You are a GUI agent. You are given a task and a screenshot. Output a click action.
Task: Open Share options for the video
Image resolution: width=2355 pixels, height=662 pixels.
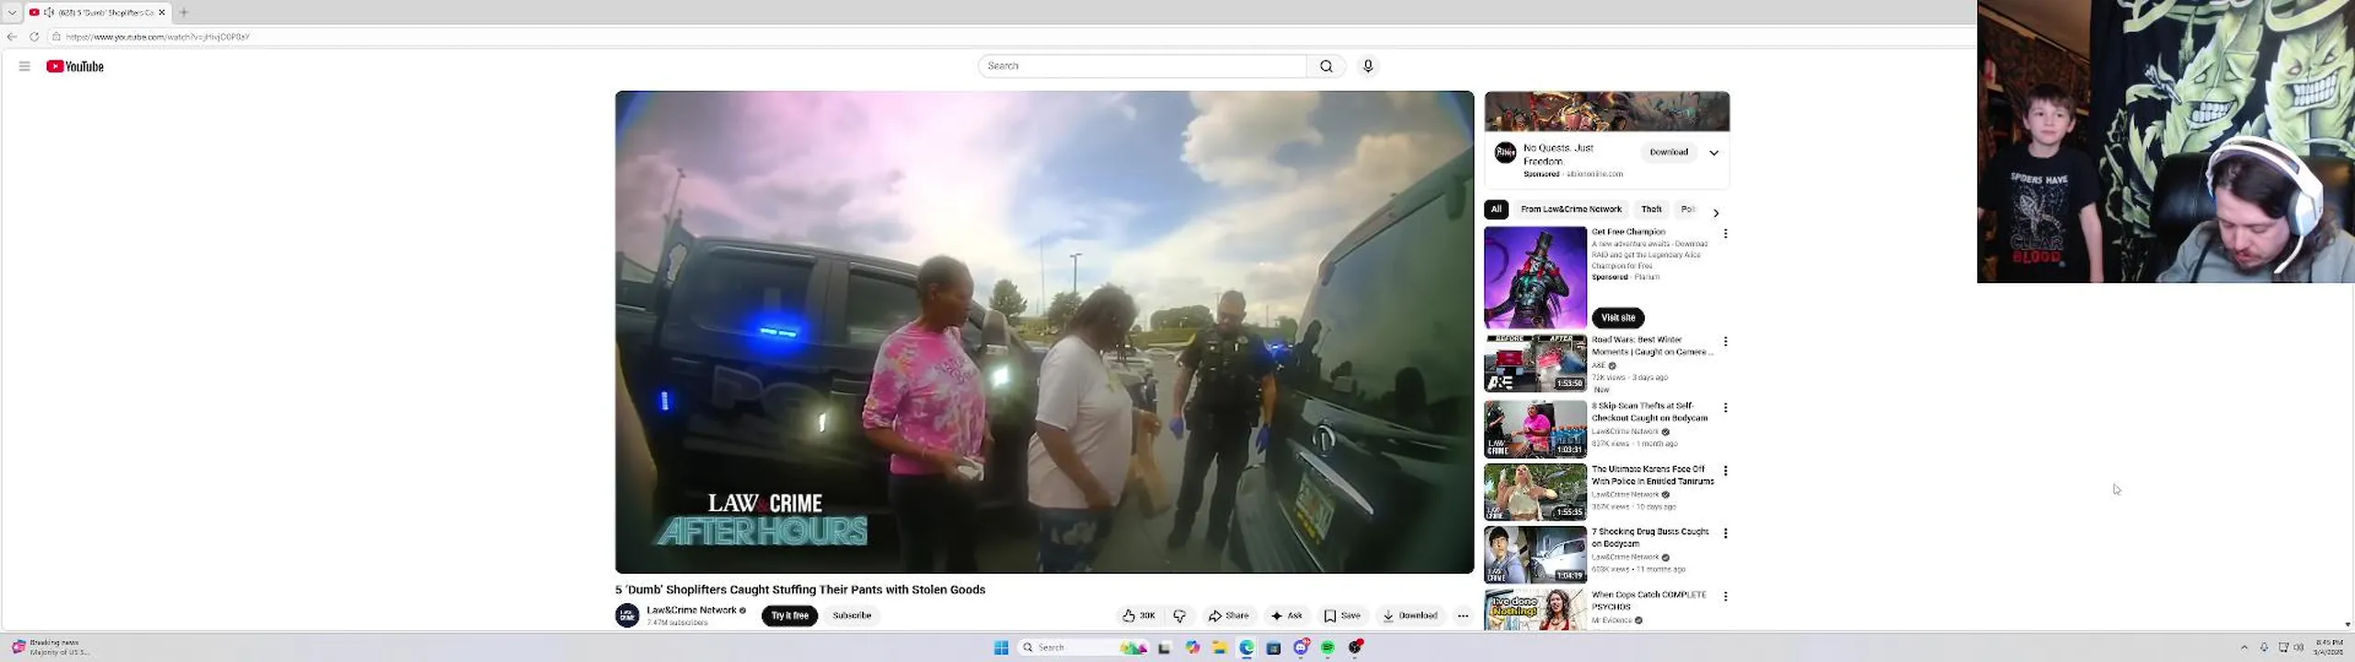click(x=1229, y=616)
